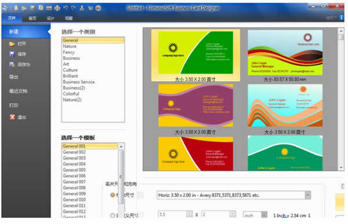Click the blue info icon at top right
The height and width of the screenshot is (224, 348).
pos(341,17)
